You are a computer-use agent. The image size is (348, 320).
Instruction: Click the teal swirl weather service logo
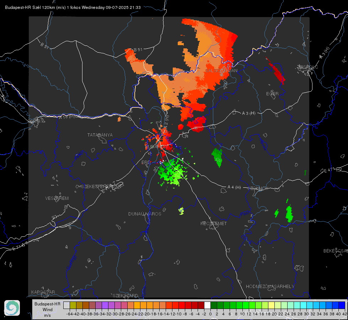click(x=12, y=308)
